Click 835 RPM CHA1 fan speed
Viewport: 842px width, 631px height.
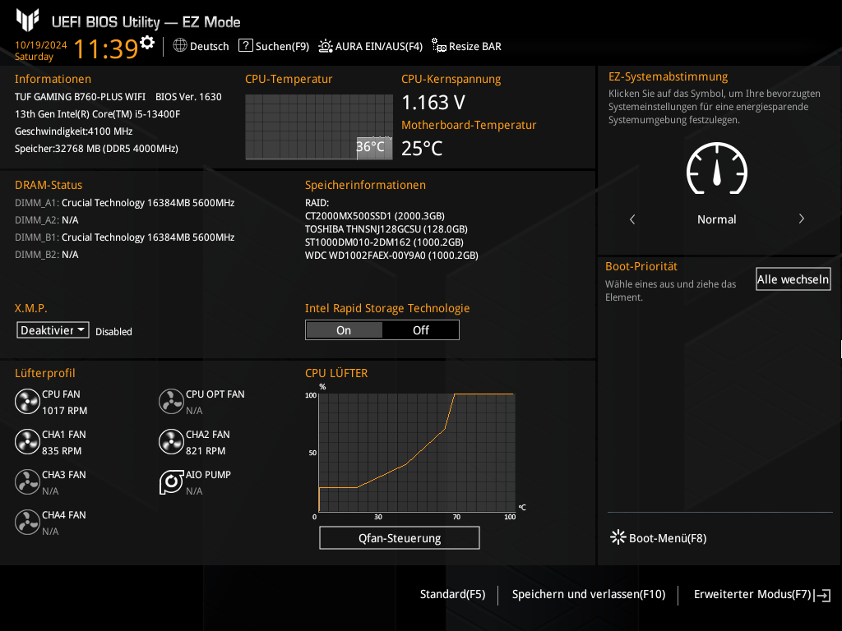[62, 451]
